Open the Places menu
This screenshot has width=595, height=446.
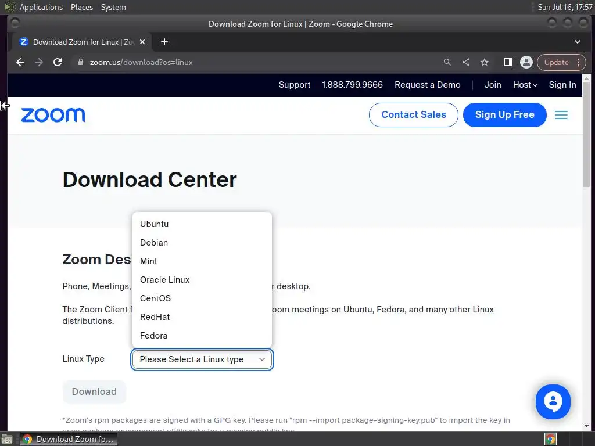[x=82, y=7]
